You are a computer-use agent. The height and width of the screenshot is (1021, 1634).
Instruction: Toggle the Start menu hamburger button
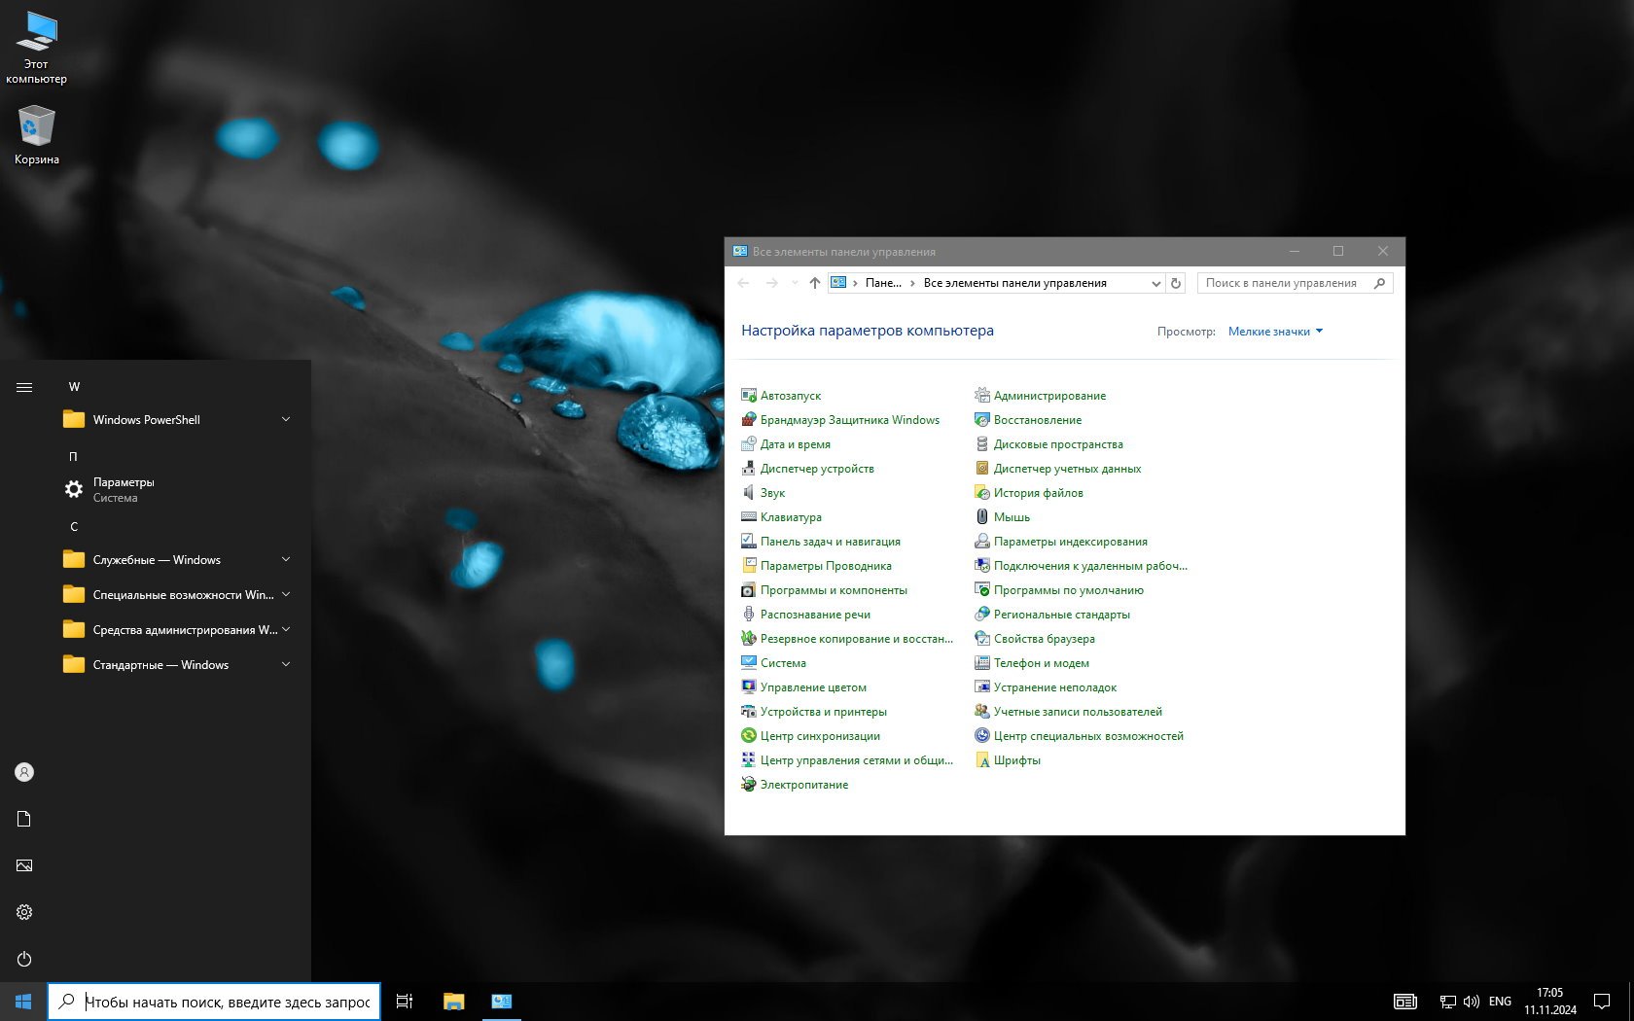(24, 387)
